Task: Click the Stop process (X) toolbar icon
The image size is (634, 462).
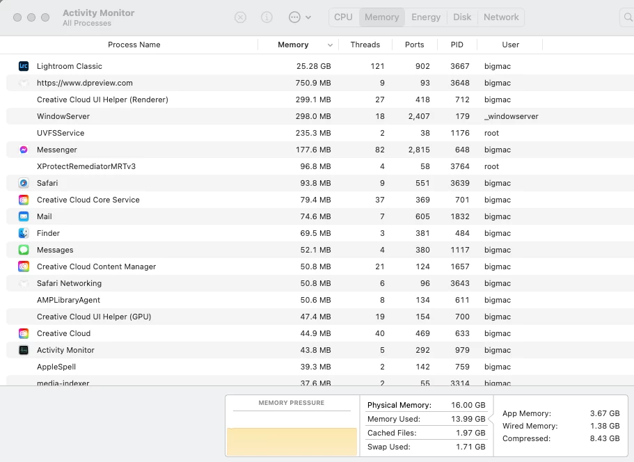Action: (240, 17)
